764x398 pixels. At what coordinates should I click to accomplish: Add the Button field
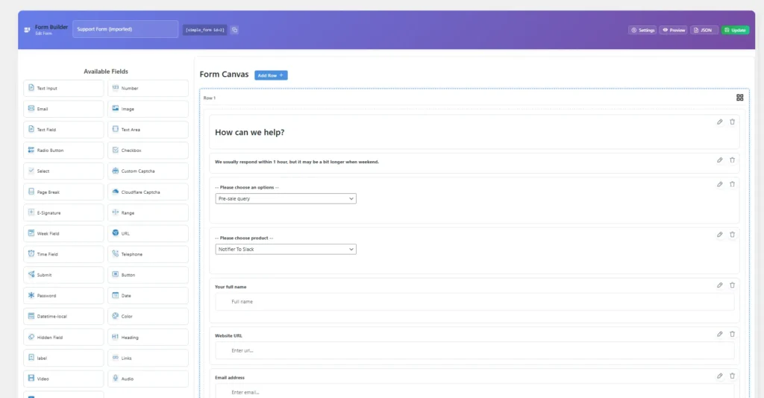pyautogui.click(x=148, y=275)
